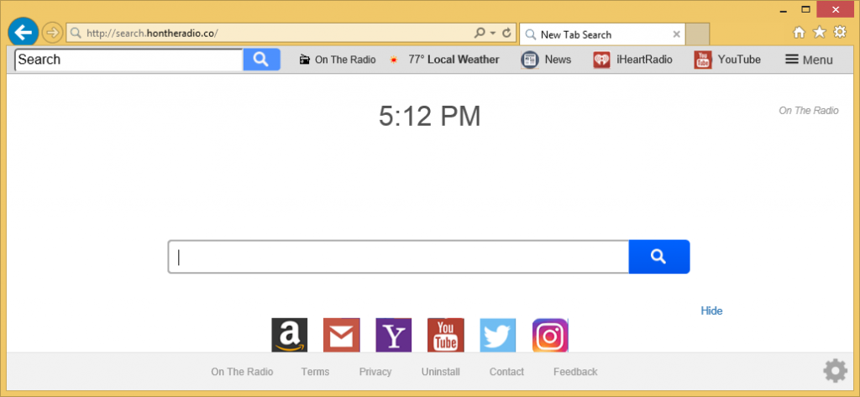Open the Contact footer link
Viewport: 860px width, 397px height.
click(x=506, y=372)
